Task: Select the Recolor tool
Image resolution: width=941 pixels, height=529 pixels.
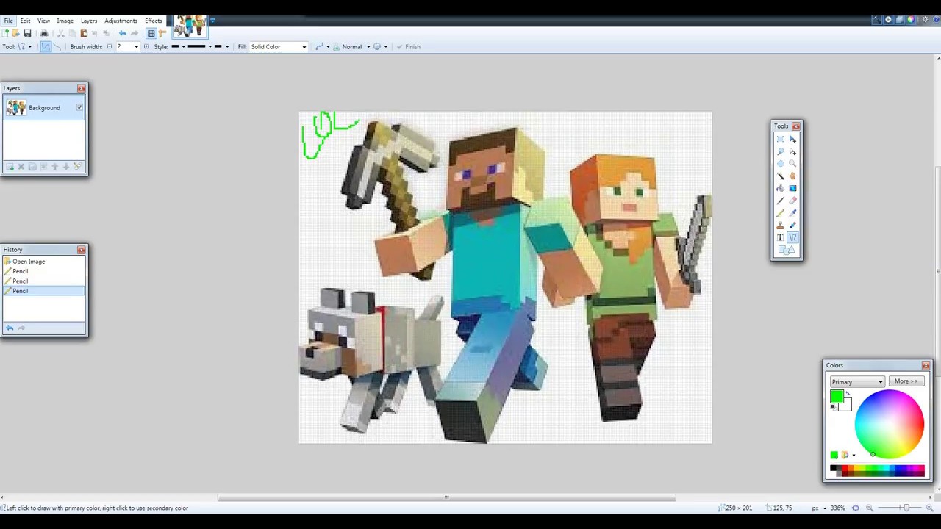Action: click(792, 225)
